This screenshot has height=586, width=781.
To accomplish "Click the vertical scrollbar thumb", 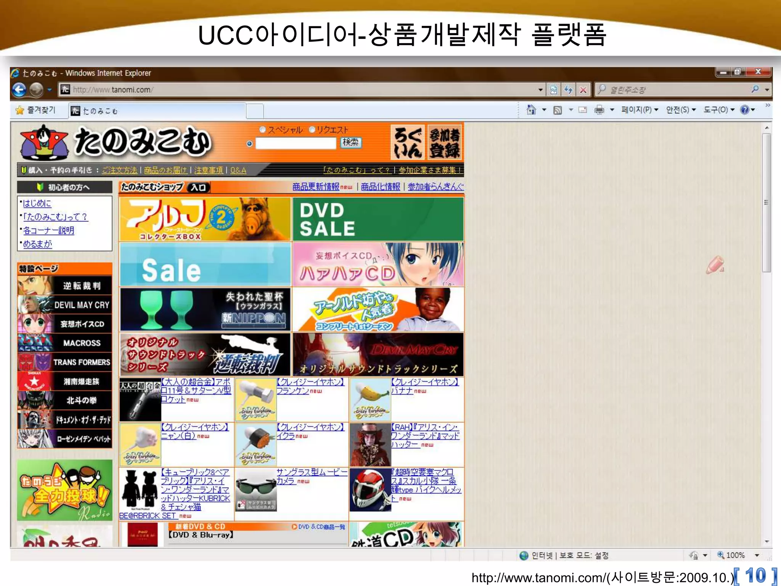I will point(767,203).
